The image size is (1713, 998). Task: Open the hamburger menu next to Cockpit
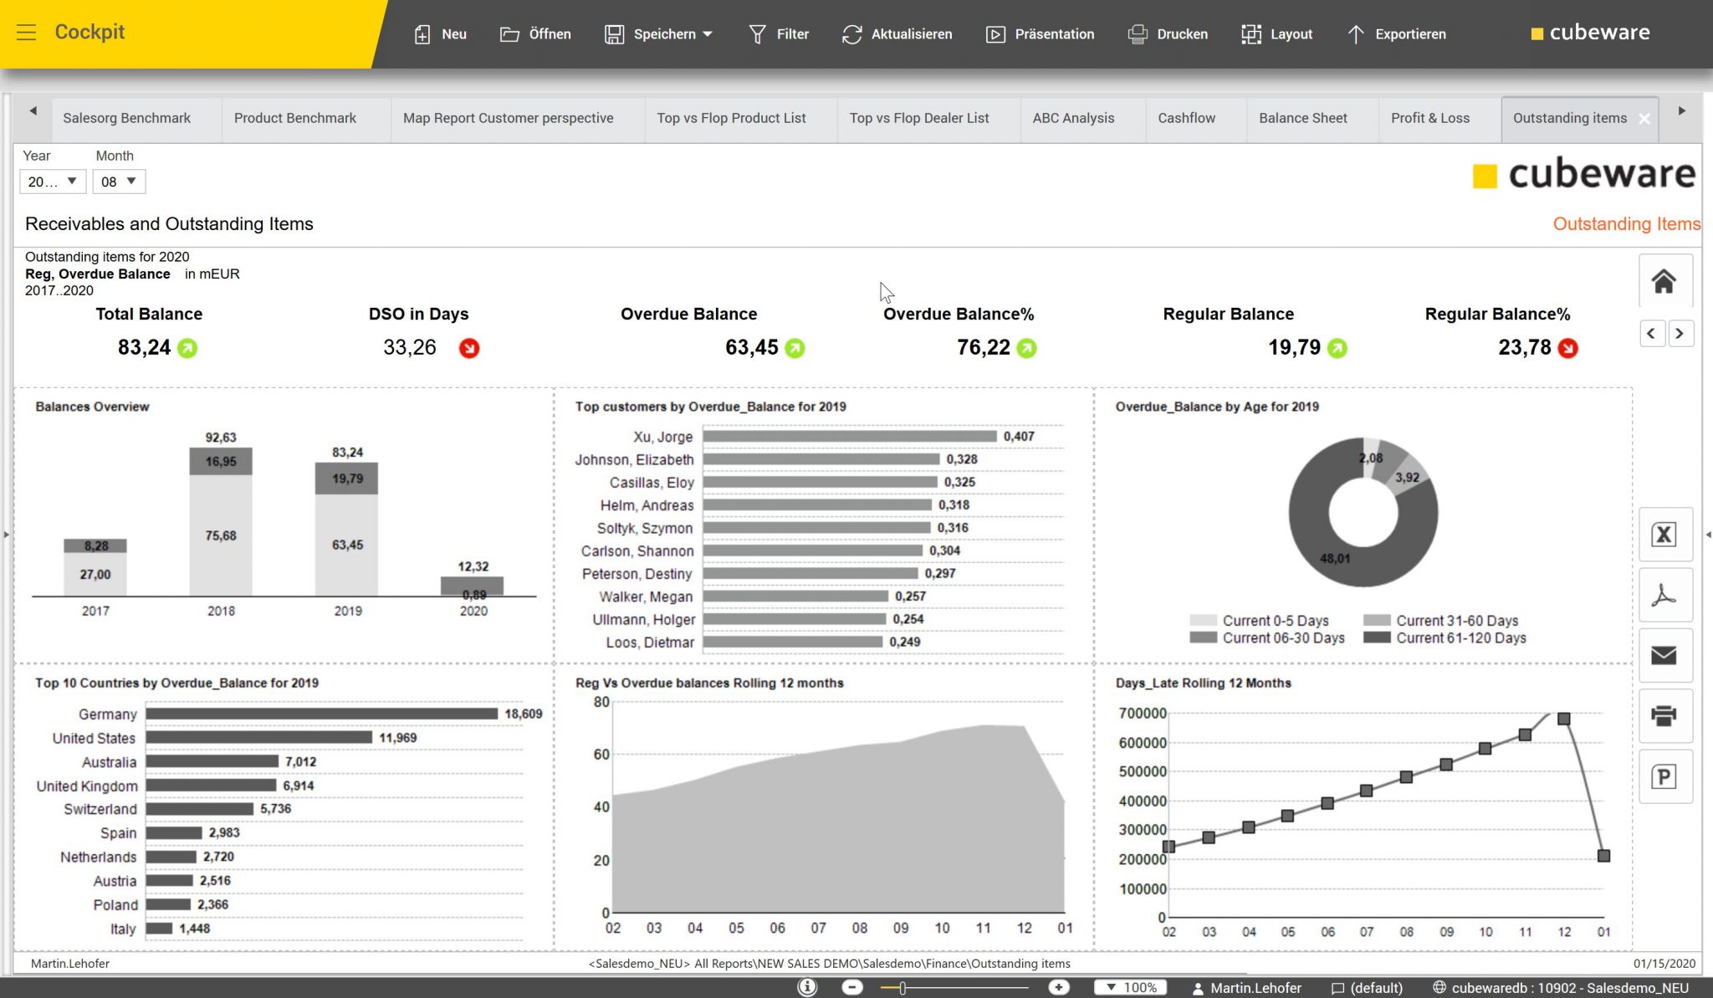pyautogui.click(x=26, y=33)
